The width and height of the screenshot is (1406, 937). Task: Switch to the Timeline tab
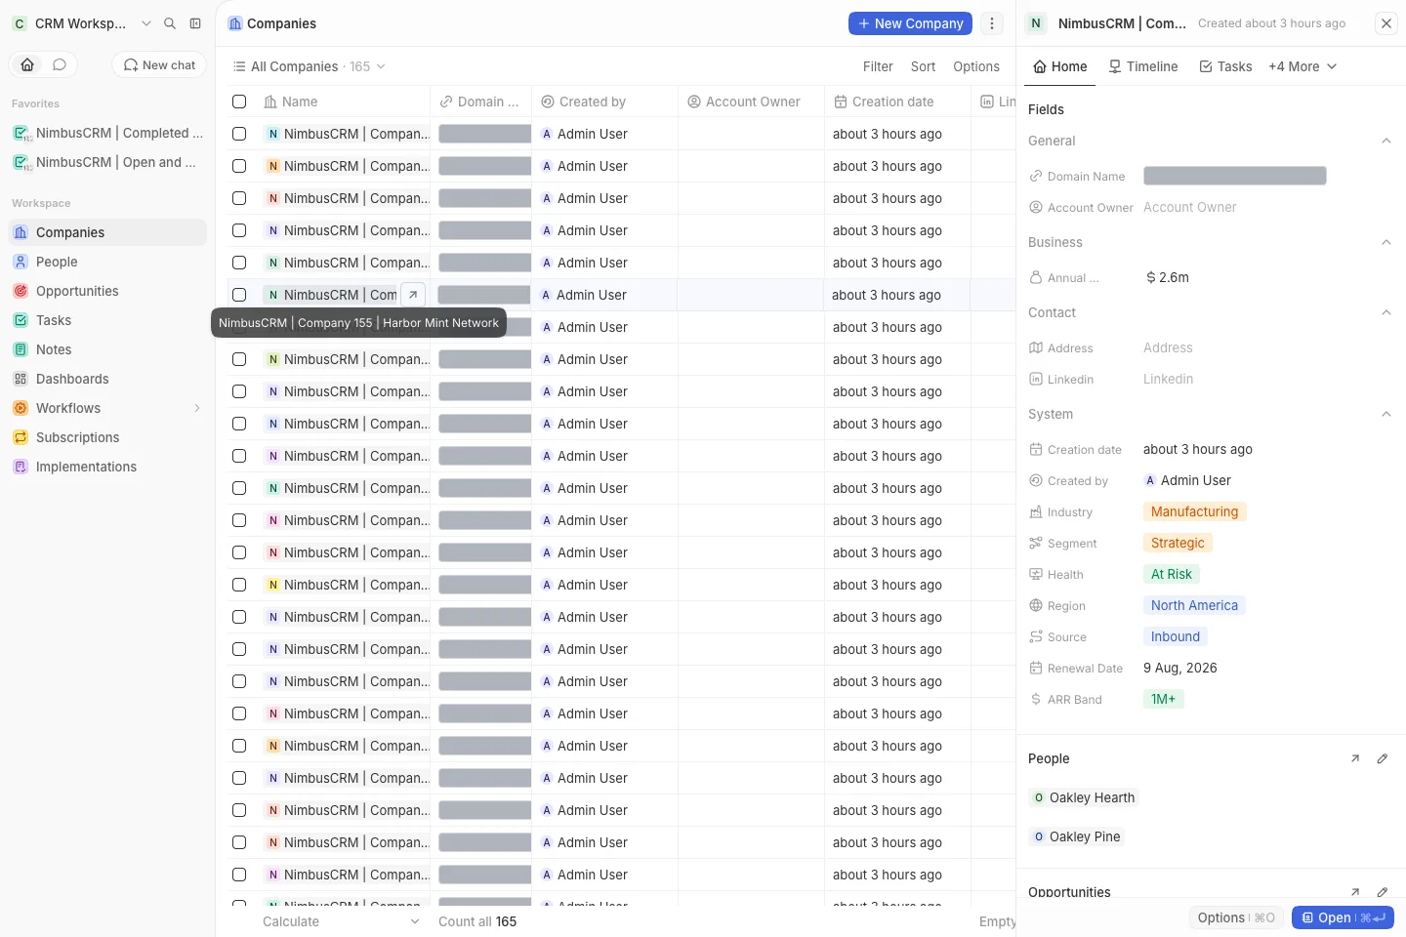[1143, 66]
